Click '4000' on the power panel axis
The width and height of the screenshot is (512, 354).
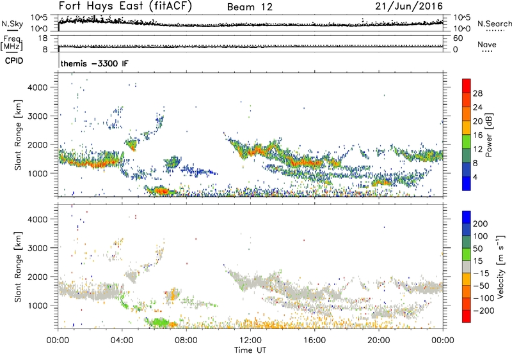click(38, 88)
